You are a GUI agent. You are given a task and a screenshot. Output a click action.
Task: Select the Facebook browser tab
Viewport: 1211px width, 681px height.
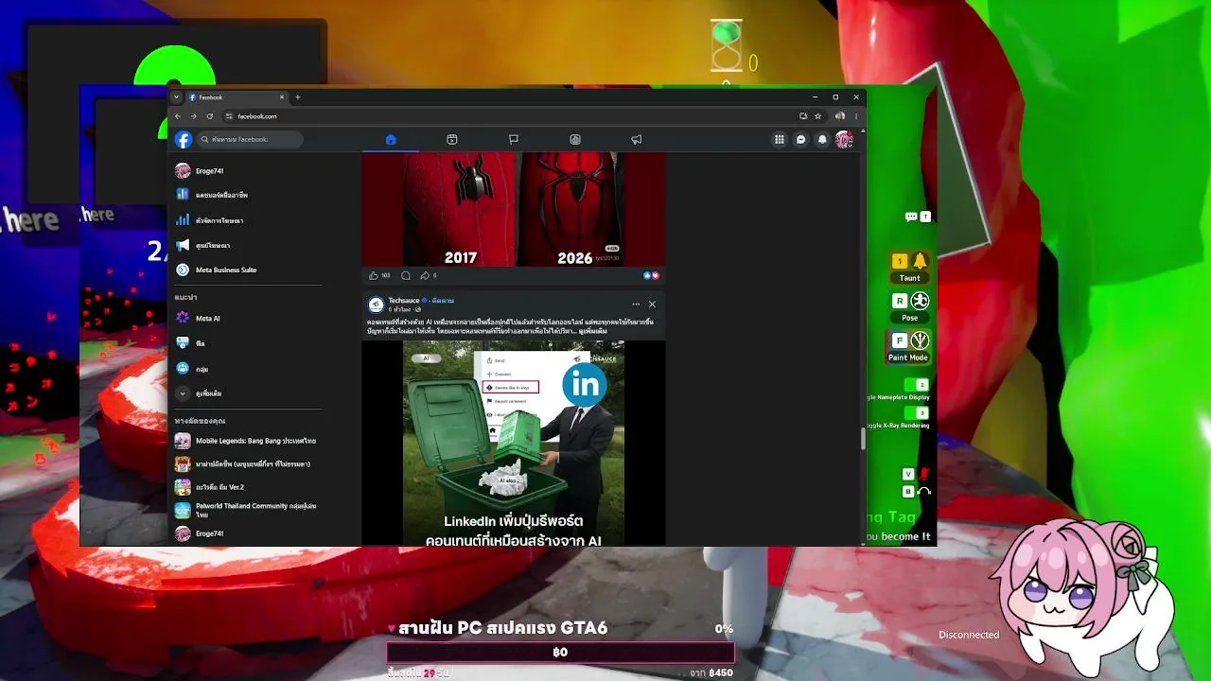coord(236,97)
